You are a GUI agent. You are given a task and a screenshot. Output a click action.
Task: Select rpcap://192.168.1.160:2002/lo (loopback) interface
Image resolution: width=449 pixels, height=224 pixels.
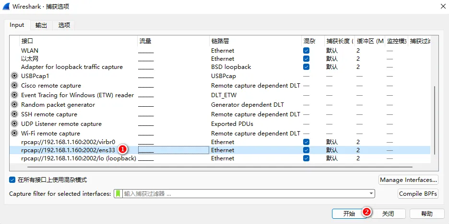click(x=79, y=158)
